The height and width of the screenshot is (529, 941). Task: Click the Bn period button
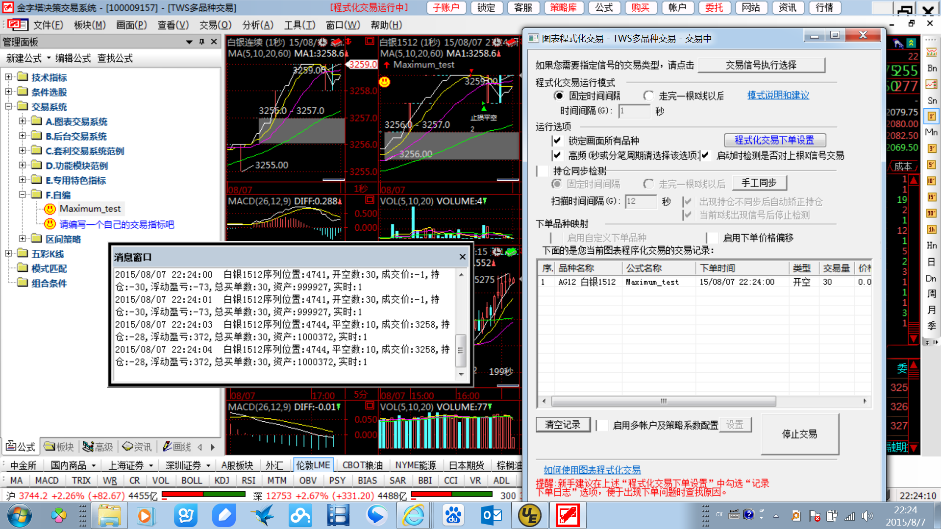(932, 68)
